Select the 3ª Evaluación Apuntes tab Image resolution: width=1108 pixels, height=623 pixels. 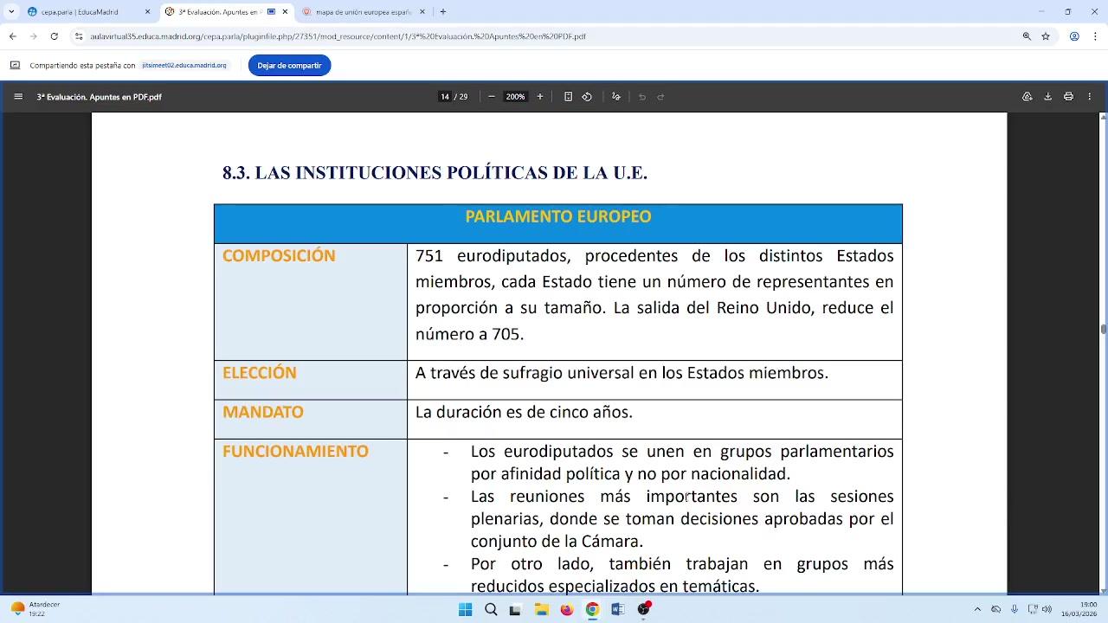(227, 12)
